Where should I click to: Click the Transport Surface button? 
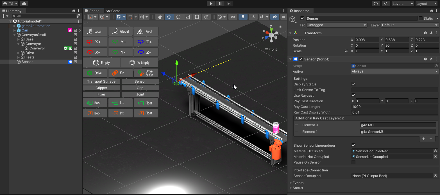point(101,81)
